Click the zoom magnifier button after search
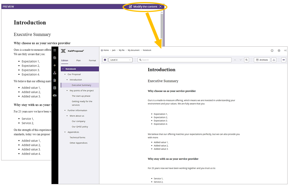289x186 pixels. (247, 60)
